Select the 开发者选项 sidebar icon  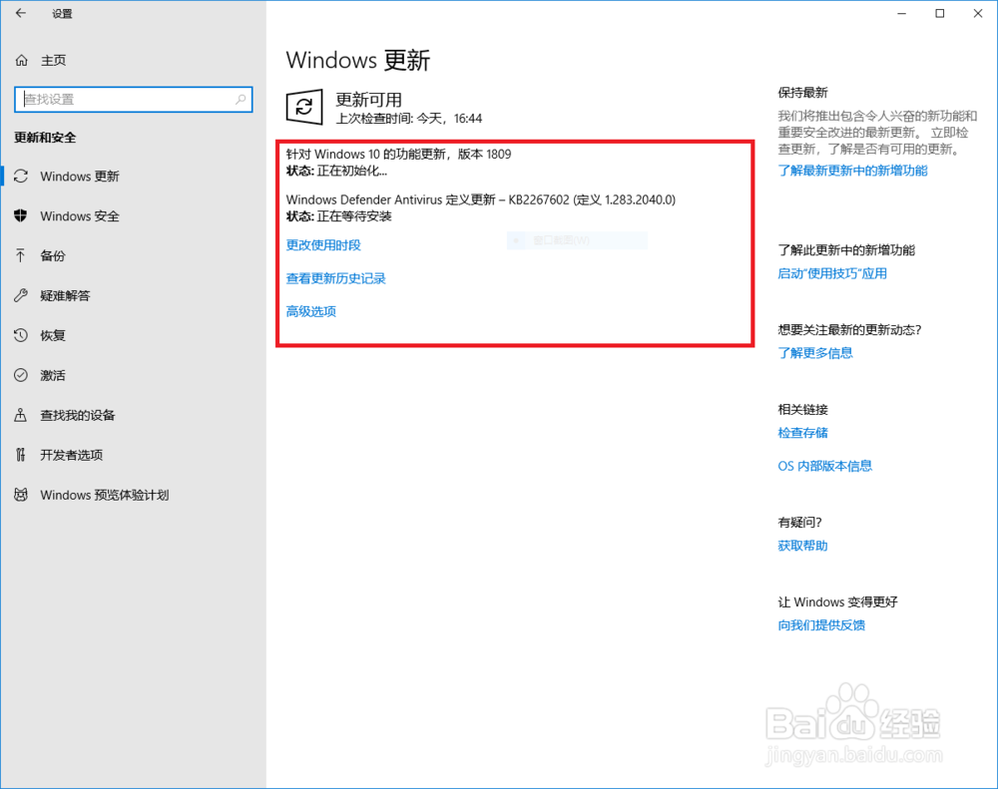click(21, 455)
